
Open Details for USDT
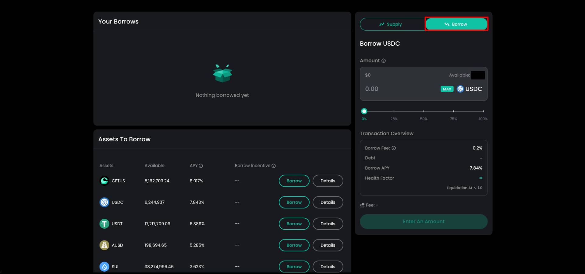328,224
